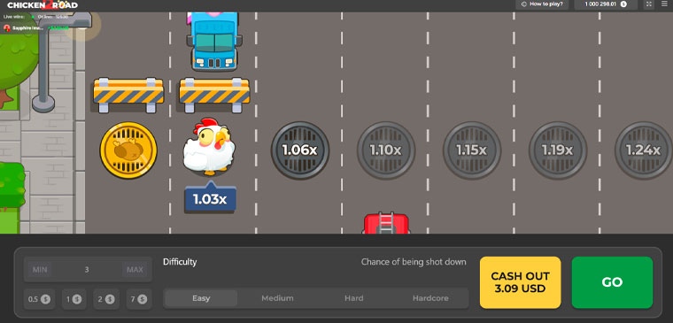Click the 1.10x manhole cover
Screen dimensions: 673x323
click(386, 150)
